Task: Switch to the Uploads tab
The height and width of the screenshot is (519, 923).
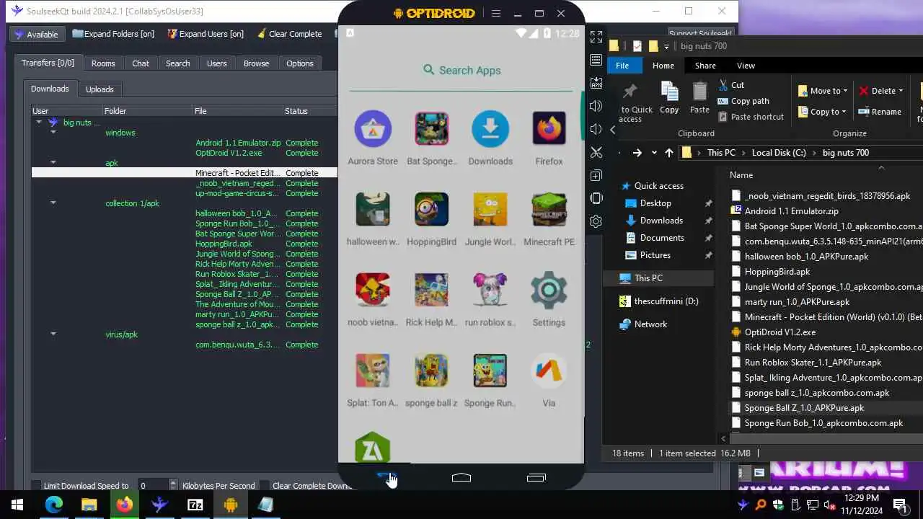Action: pyautogui.click(x=100, y=89)
